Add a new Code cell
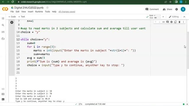Image resolution: width=189 pixels, height=106 pixels. [x=12, y=17]
